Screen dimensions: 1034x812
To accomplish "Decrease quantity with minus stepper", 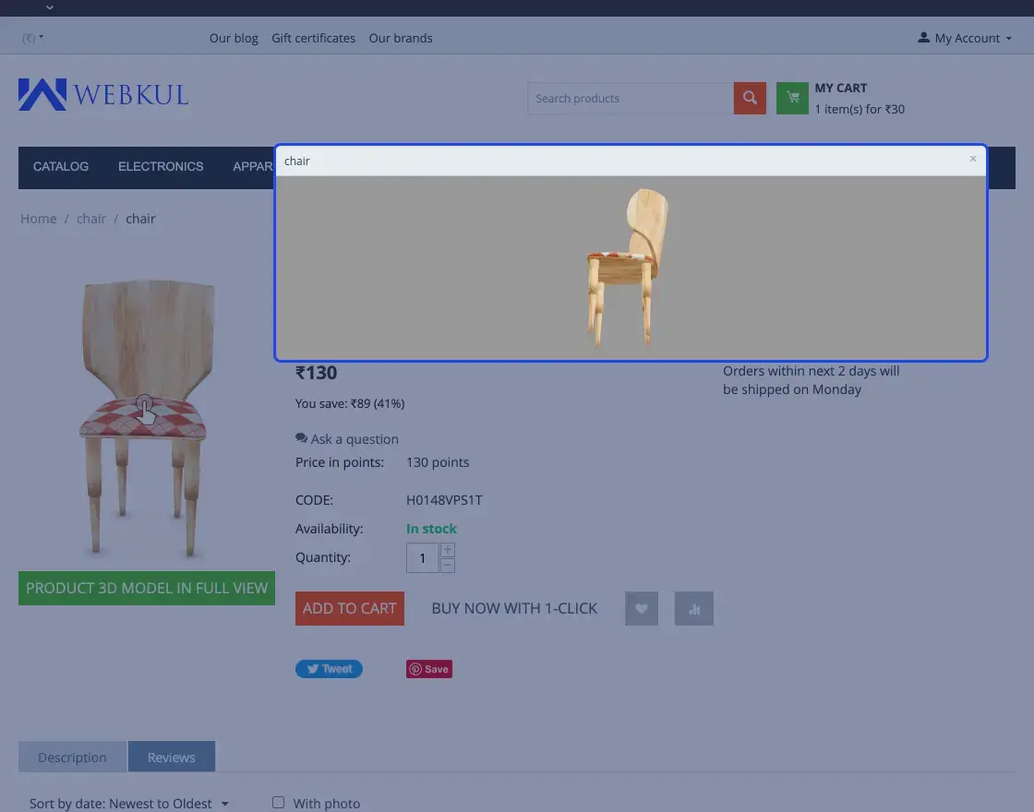I will pos(448,565).
